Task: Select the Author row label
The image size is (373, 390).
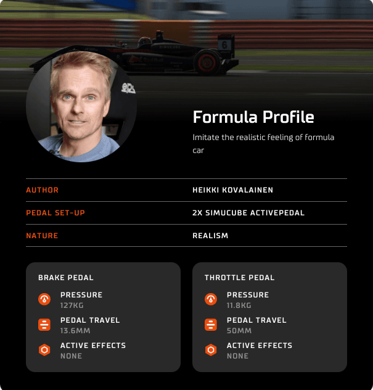Action: point(43,190)
